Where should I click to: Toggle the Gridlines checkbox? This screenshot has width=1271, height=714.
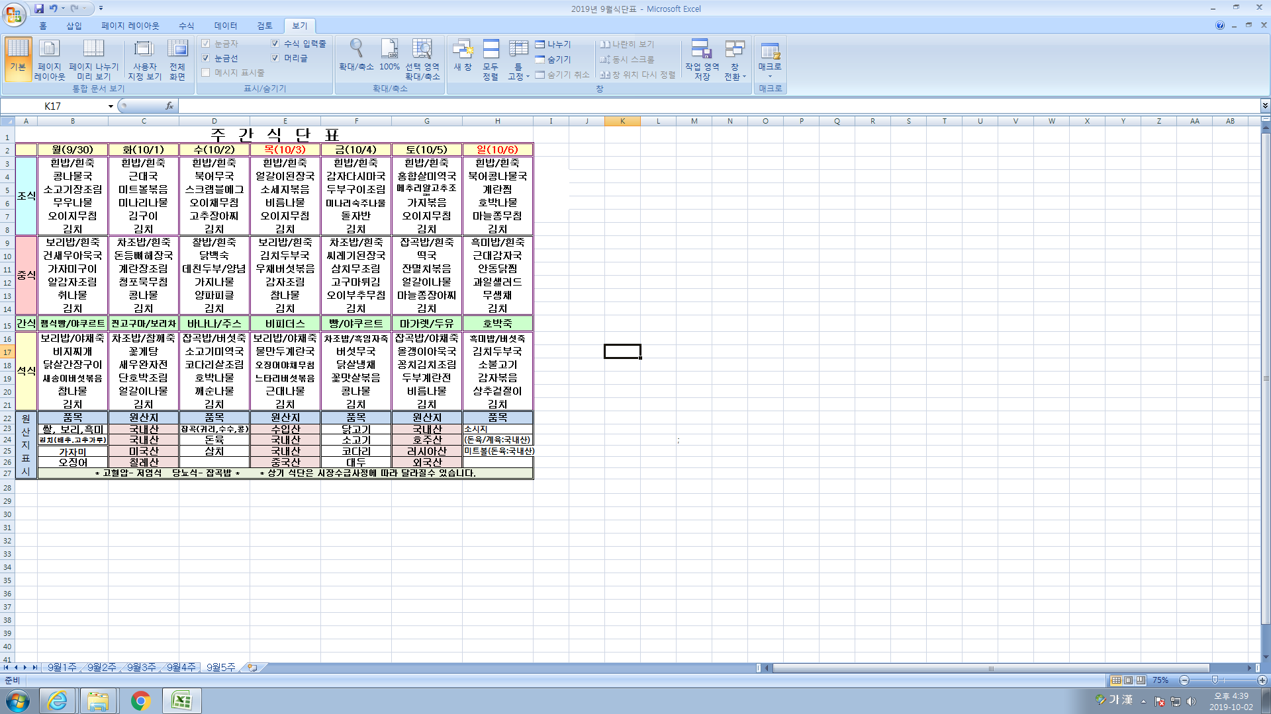point(206,58)
